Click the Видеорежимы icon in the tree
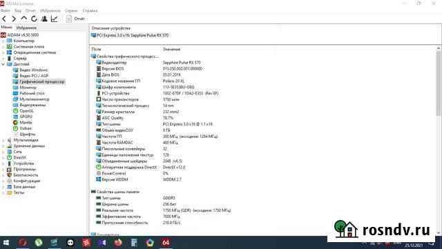This screenshot has width=442, height=249. (15, 105)
